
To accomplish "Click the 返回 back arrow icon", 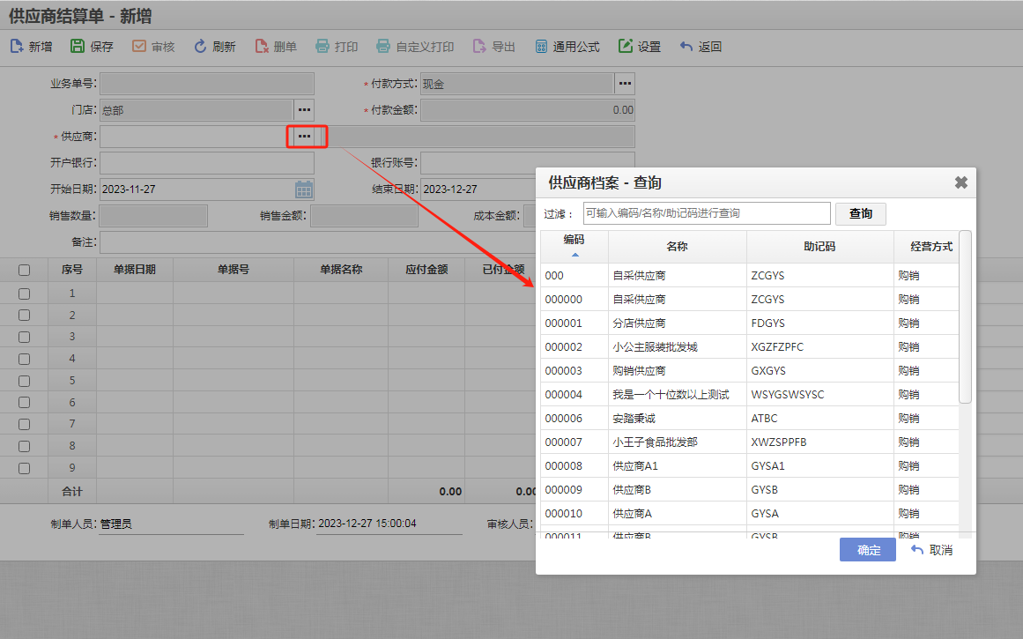I will [x=686, y=47].
